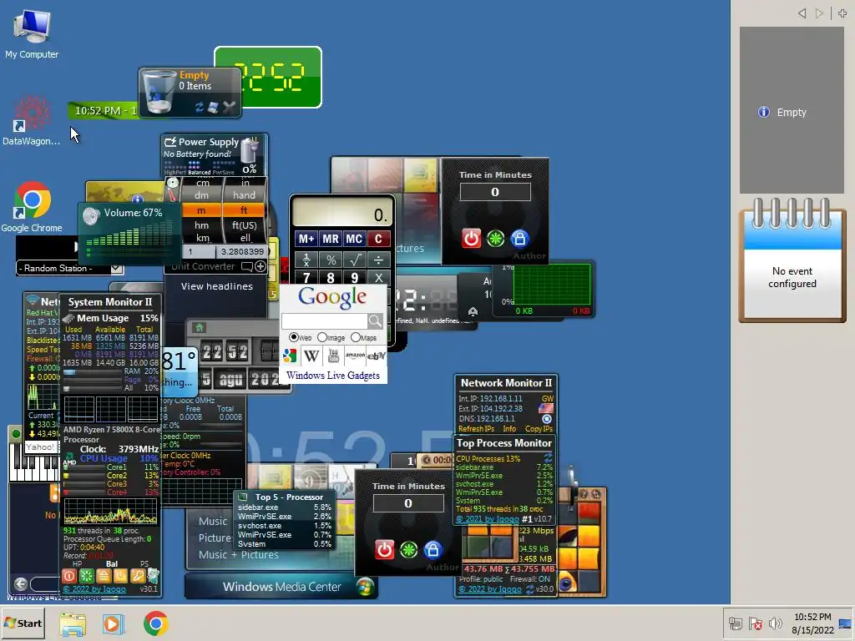Click the square root calculator key
Screen dimensions: 855x641
[354, 260]
